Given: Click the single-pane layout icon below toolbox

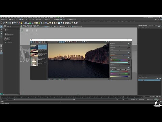Looking at the screenshot, I should (1, 46).
